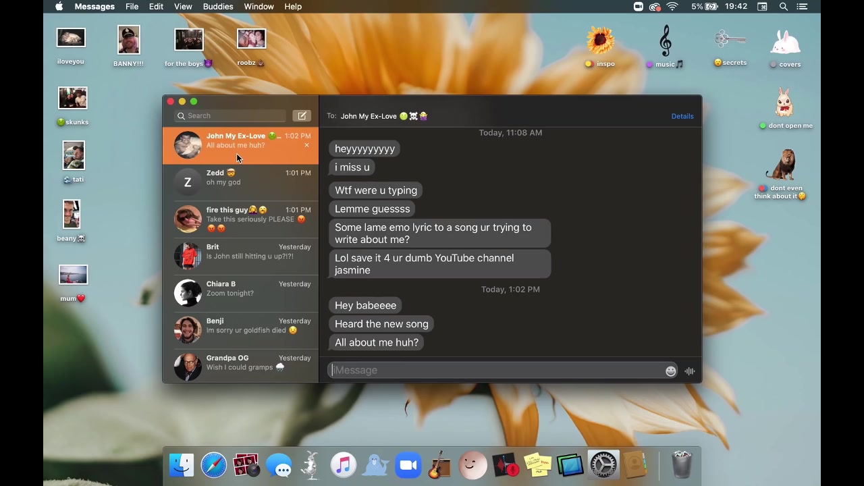The height and width of the screenshot is (486, 864).
Task: Open GarageBand from the dock
Action: pos(440,466)
